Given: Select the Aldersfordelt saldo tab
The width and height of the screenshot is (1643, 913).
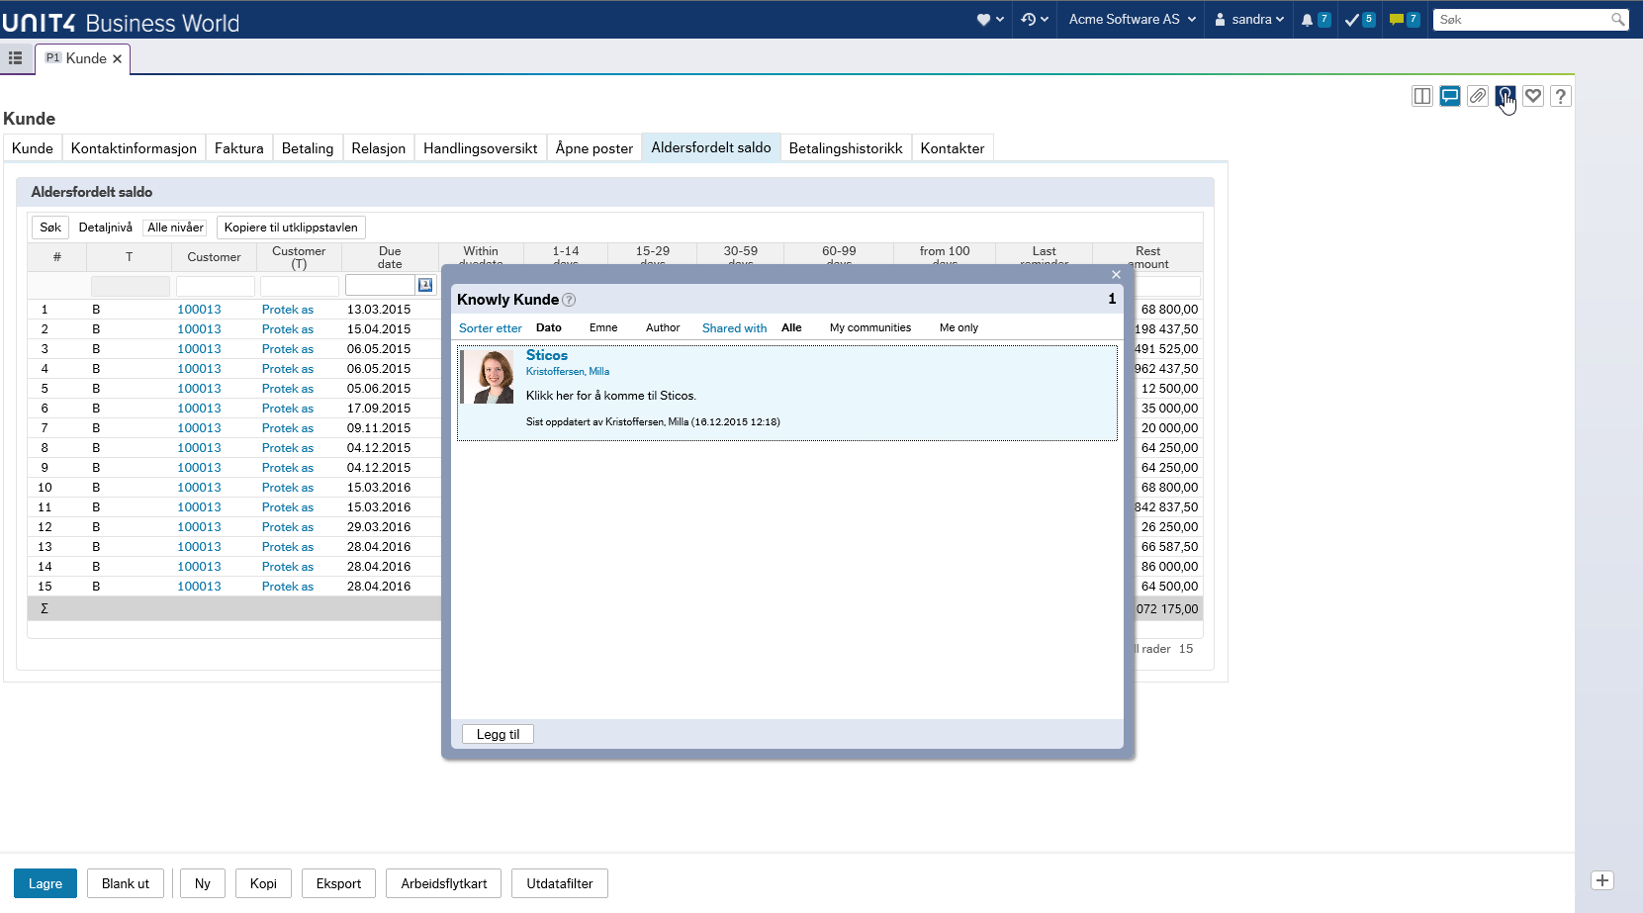Looking at the screenshot, I should pyautogui.click(x=711, y=147).
